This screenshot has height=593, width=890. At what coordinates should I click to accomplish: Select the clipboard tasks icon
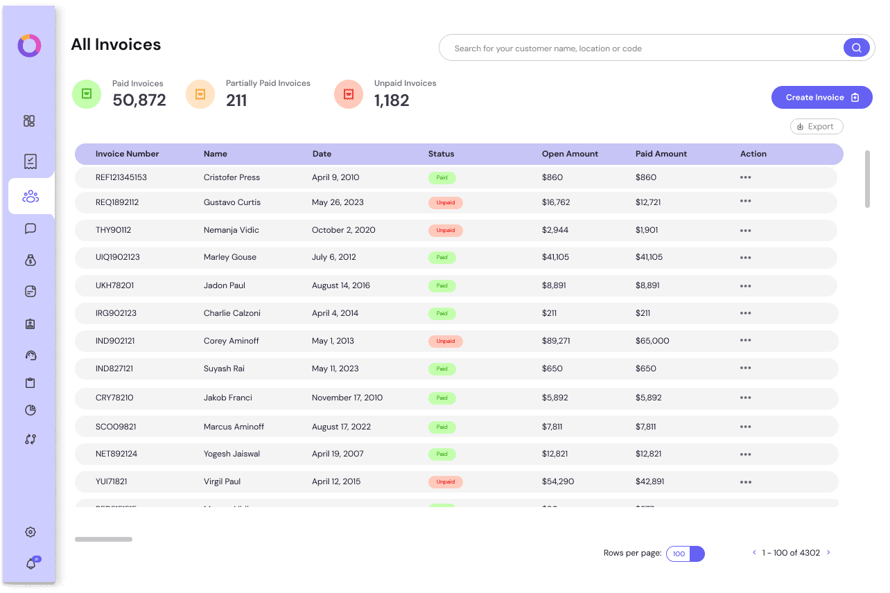30,382
